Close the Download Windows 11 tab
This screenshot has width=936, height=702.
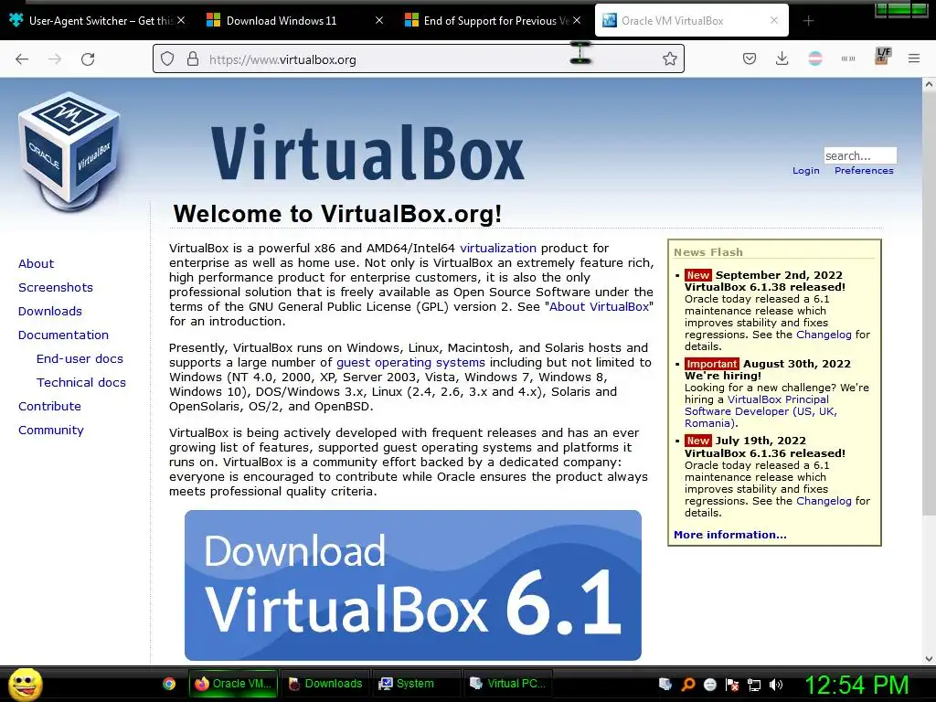[379, 20]
